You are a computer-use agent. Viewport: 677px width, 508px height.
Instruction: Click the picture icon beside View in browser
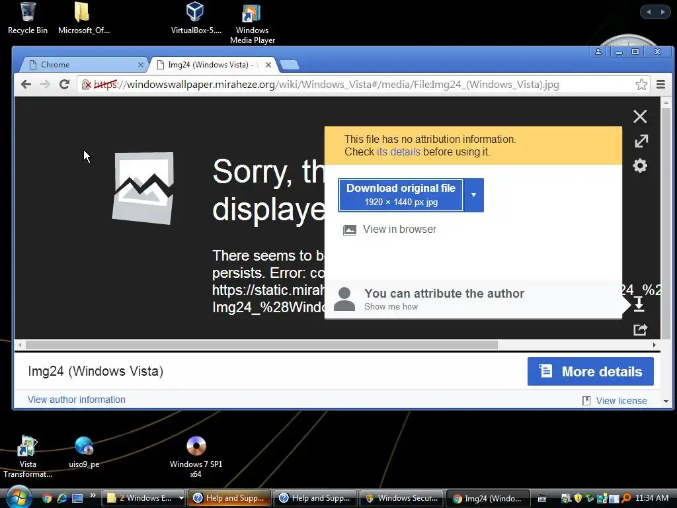tap(349, 230)
